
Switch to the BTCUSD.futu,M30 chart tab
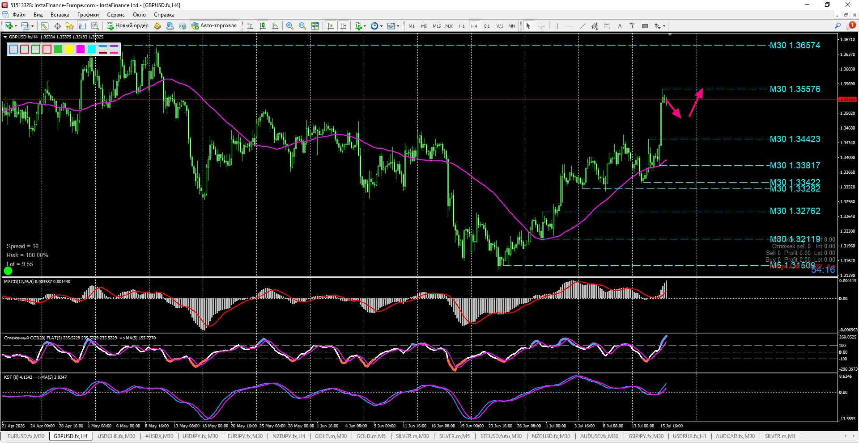(x=501, y=436)
